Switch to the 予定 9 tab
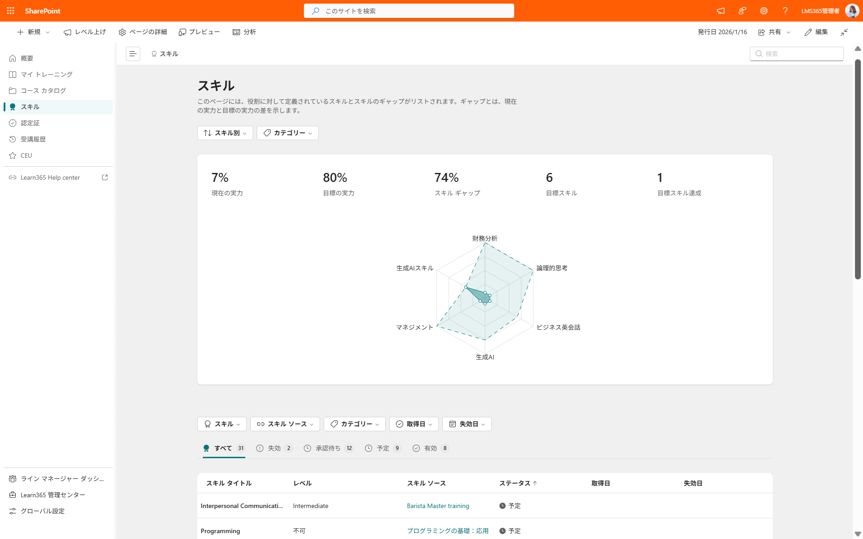863x539 pixels. coord(383,448)
